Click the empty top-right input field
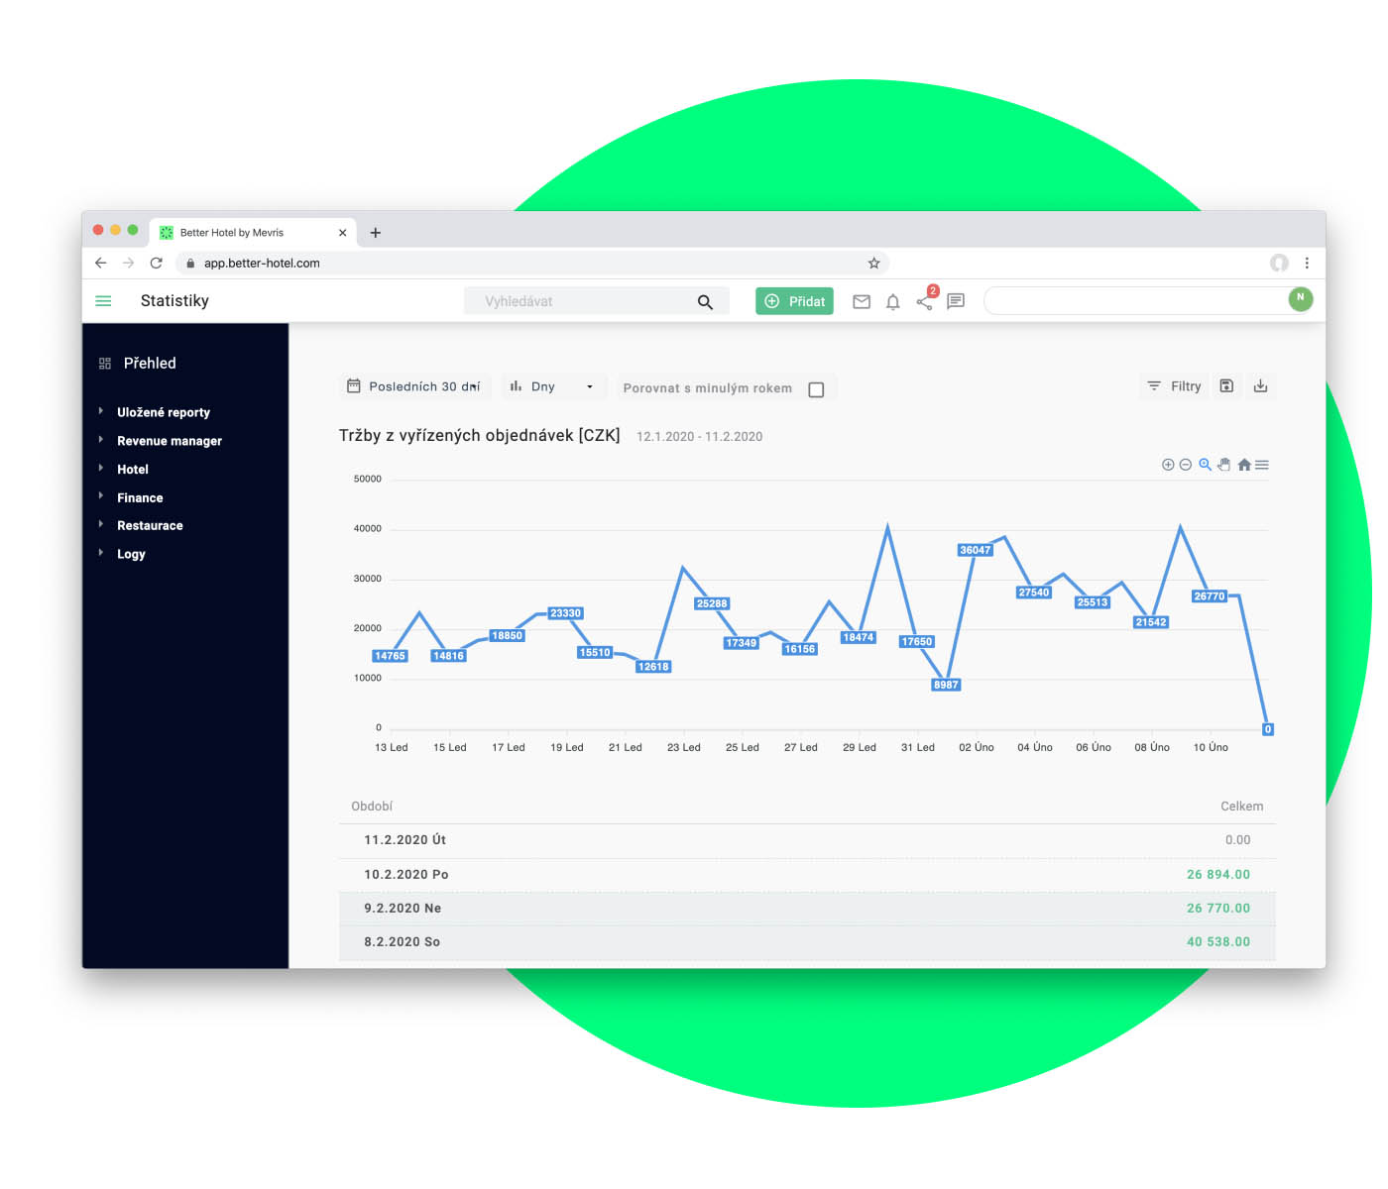 [x=1135, y=301]
